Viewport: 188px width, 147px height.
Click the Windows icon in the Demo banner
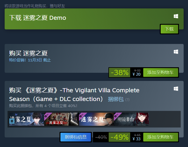pyautogui.click(x=176, y=16)
